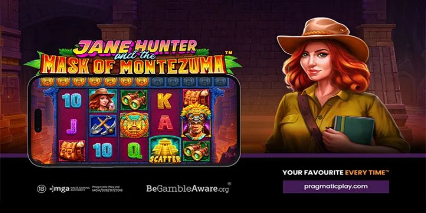Click the green Q letter symbol

[x=135, y=151]
